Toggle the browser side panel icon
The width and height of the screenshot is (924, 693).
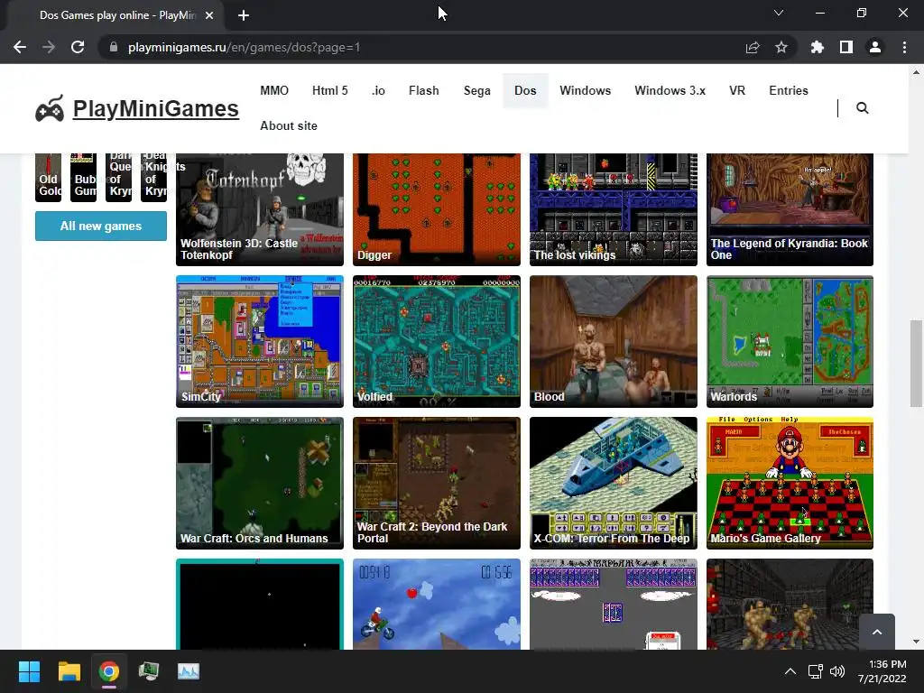click(x=846, y=47)
